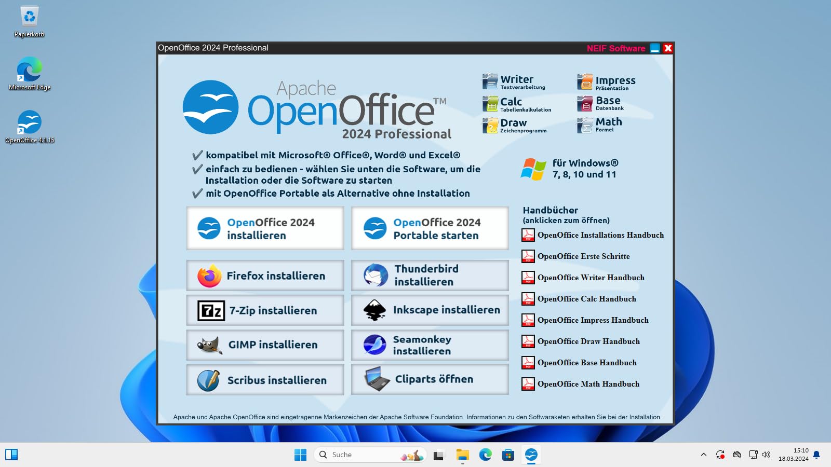The height and width of the screenshot is (467, 831).
Task: Click the PDF icon for Calc Handbuch
Action: pyautogui.click(x=528, y=299)
